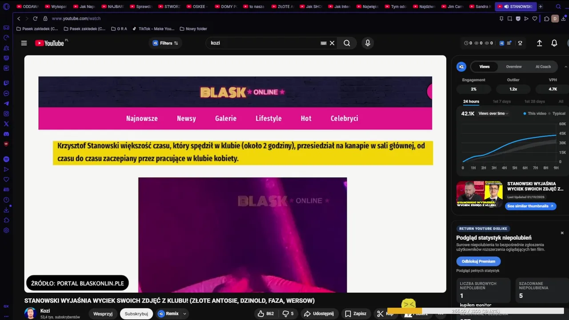The image size is (569, 320).
Task: Open sidebar settings gear icon
Action: [6, 230]
